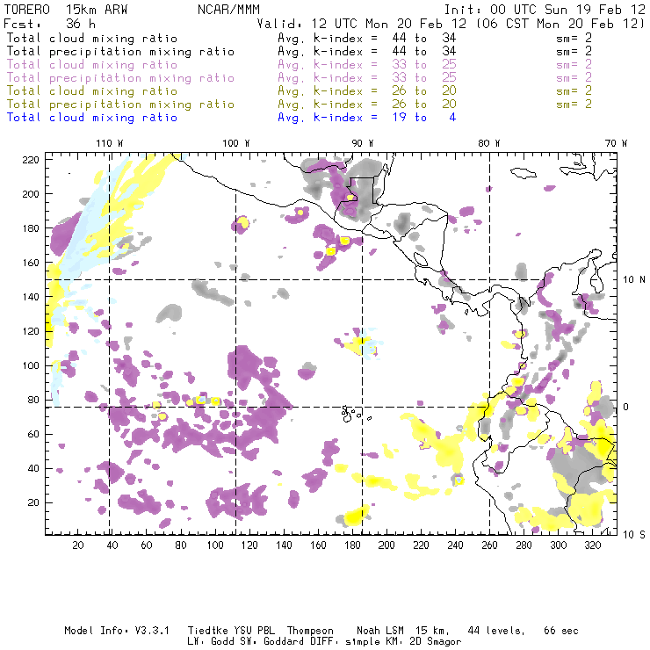
Task: Select the 'NCAR/MMM' header text
Action: point(228,9)
